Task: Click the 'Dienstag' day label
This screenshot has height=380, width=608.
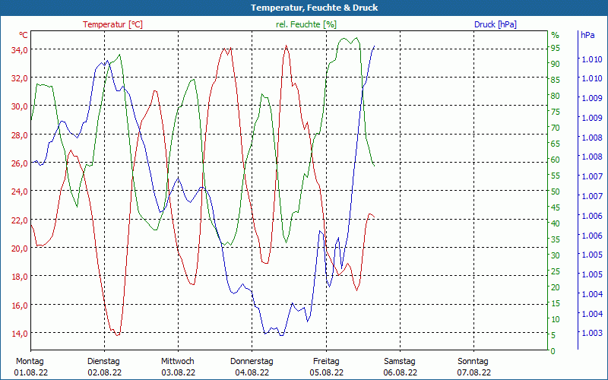Action: 103,362
